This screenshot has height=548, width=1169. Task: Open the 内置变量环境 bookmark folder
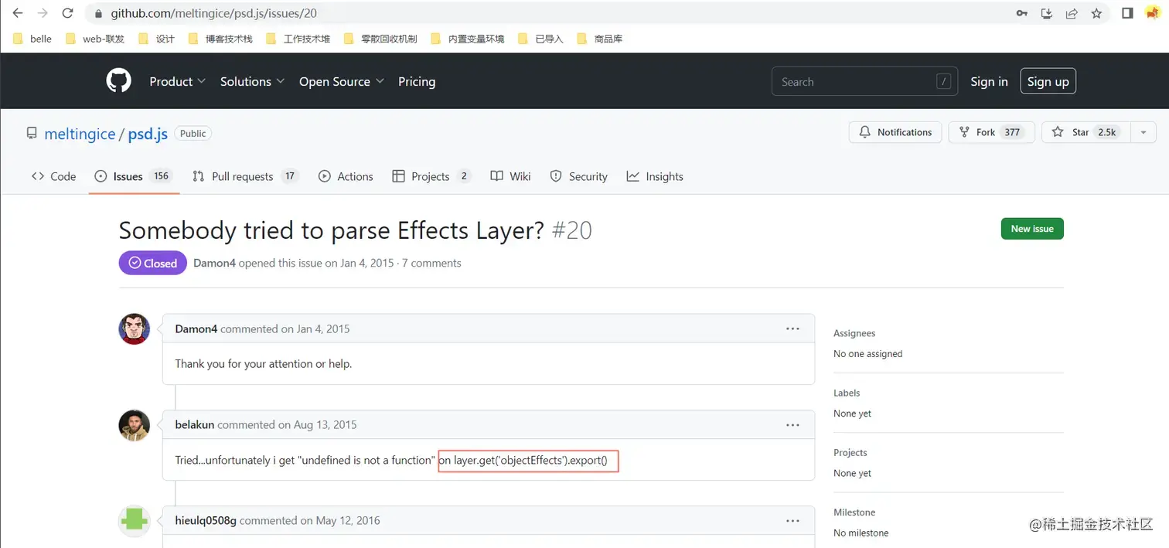pyautogui.click(x=467, y=39)
